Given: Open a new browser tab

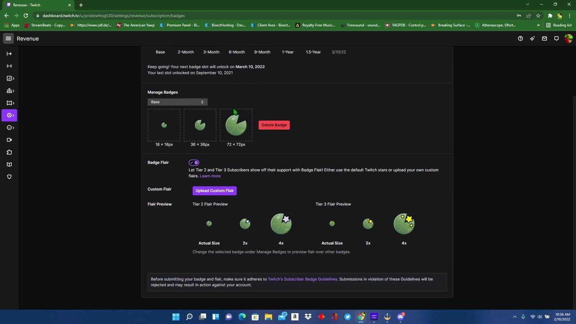Looking at the screenshot, I should [x=81, y=5].
